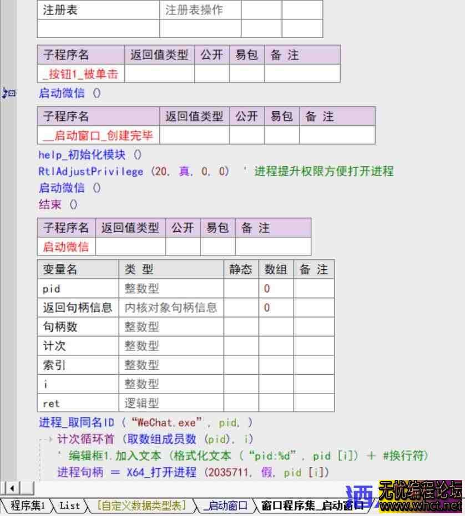
Task: Click the 结束 () statement
Action: point(58,205)
